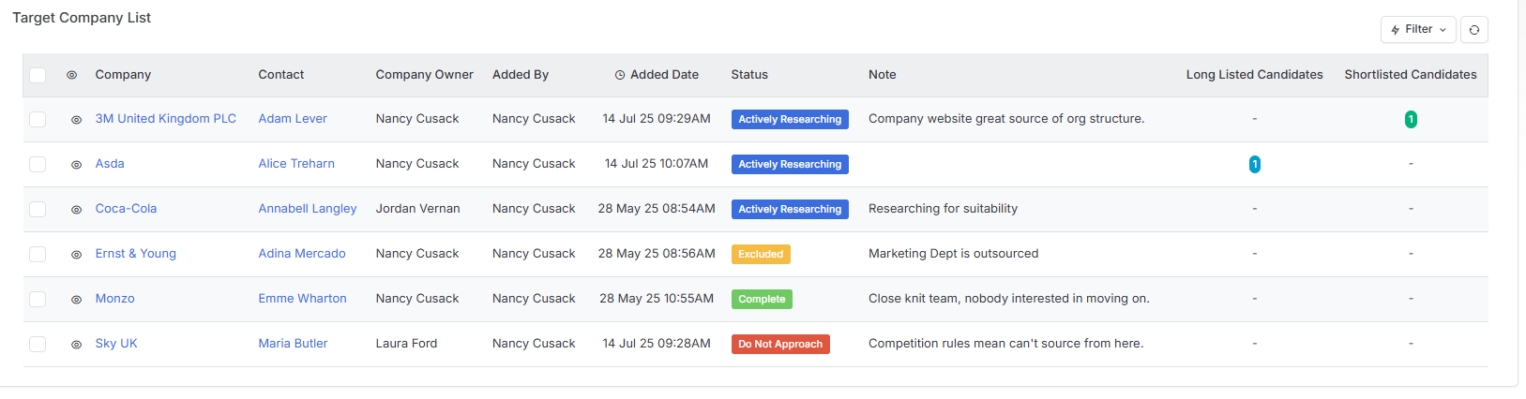Viewport: 1526px width, 399px height.
Task: Click the Status column header
Action: point(749,75)
